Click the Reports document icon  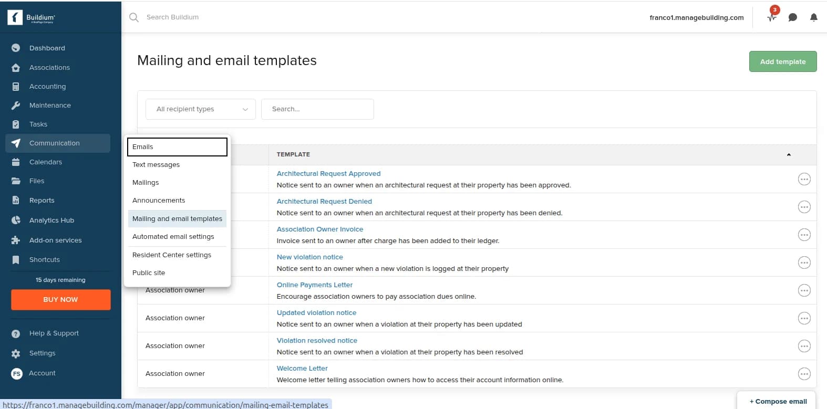click(16, 200)
